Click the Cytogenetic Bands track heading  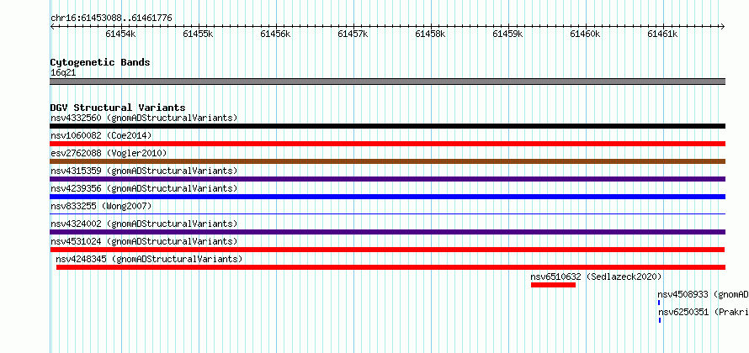tap(100, 62)
